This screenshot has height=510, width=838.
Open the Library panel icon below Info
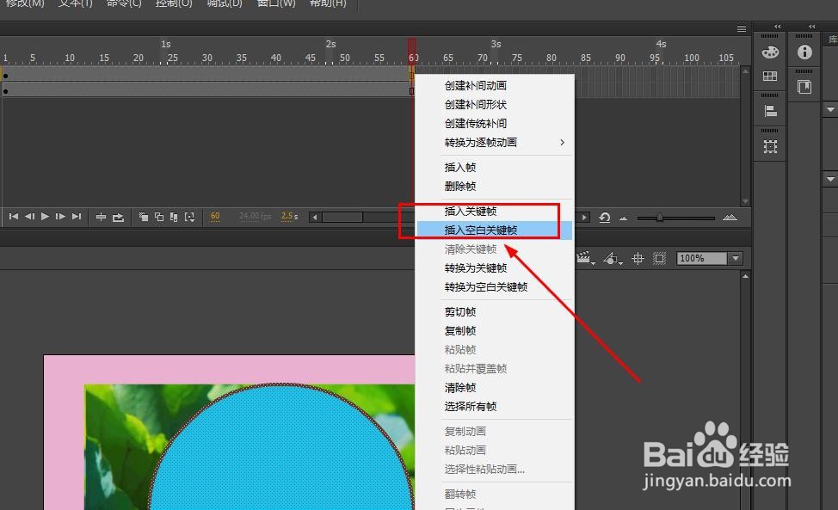804,87
